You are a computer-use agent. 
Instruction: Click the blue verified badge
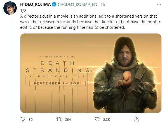click(x=54, y=4)
